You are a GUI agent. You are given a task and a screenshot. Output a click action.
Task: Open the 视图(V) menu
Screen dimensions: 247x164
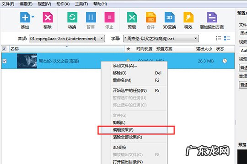tap(44, 4)
